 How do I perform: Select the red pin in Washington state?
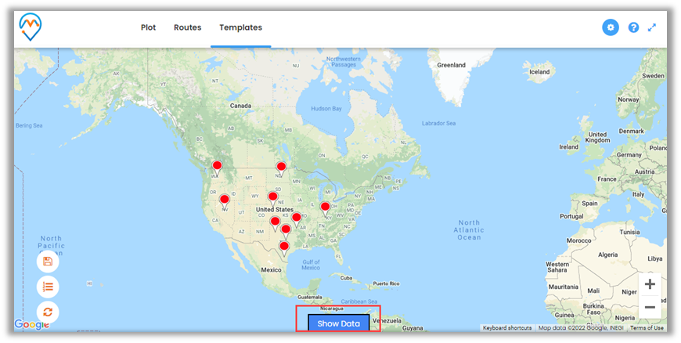coord(217,167)
